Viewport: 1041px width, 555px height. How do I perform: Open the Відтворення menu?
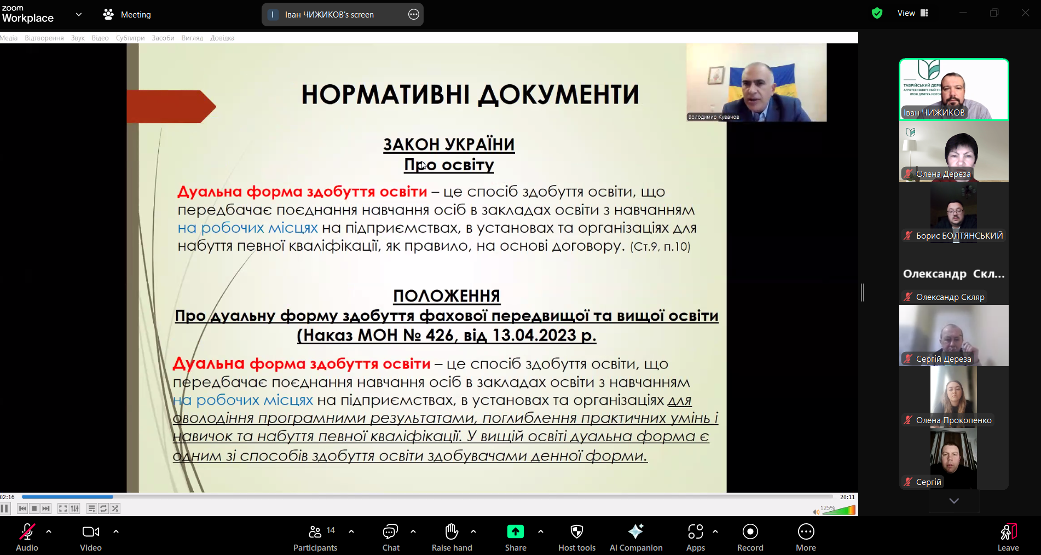tap(44, 38)
